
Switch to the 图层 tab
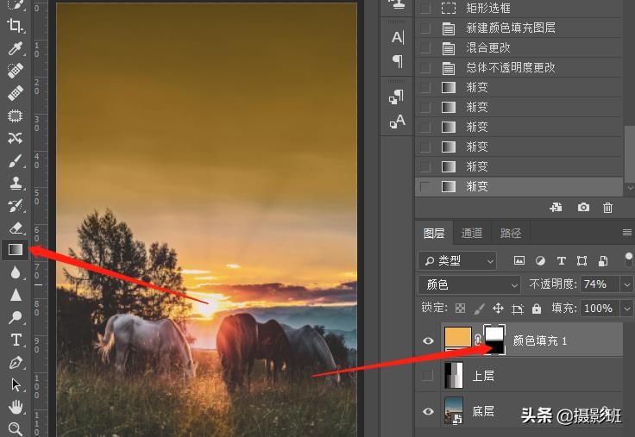(434, 233)
